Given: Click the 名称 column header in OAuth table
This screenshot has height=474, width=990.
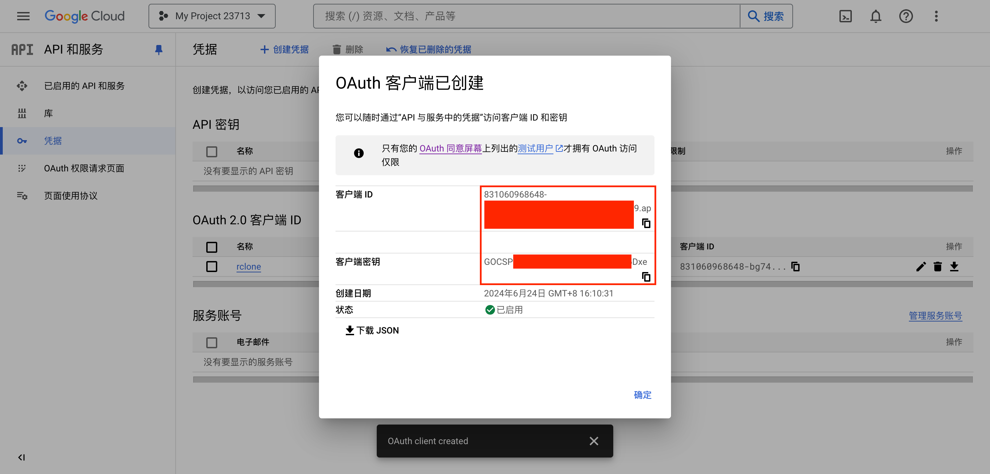Looking at the screenshot, I should pyautogui.click(x=244, y=247).
